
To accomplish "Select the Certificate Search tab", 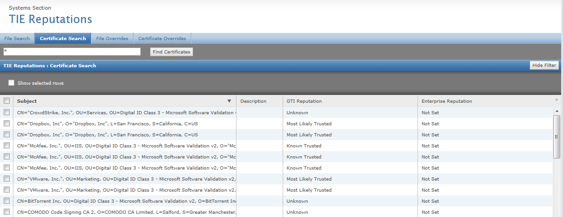I will pos(63,38).
